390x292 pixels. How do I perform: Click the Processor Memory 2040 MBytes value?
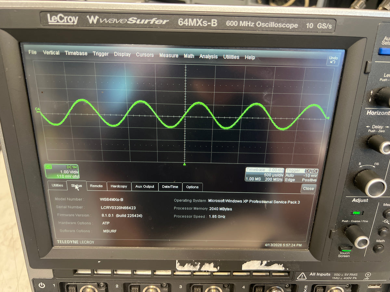(221, 209)
